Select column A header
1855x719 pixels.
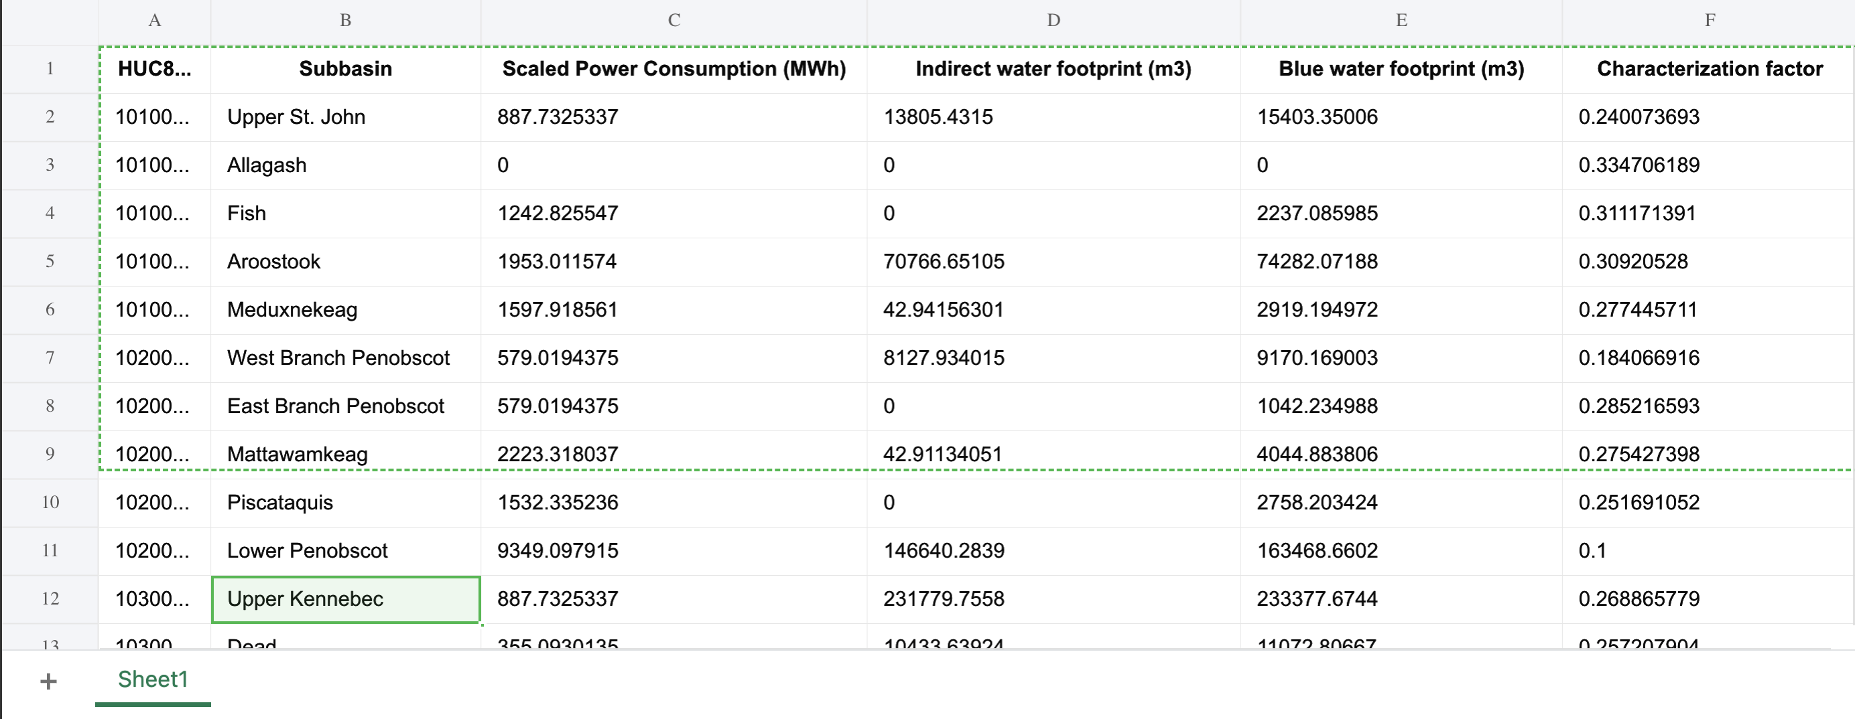point(154,20)
